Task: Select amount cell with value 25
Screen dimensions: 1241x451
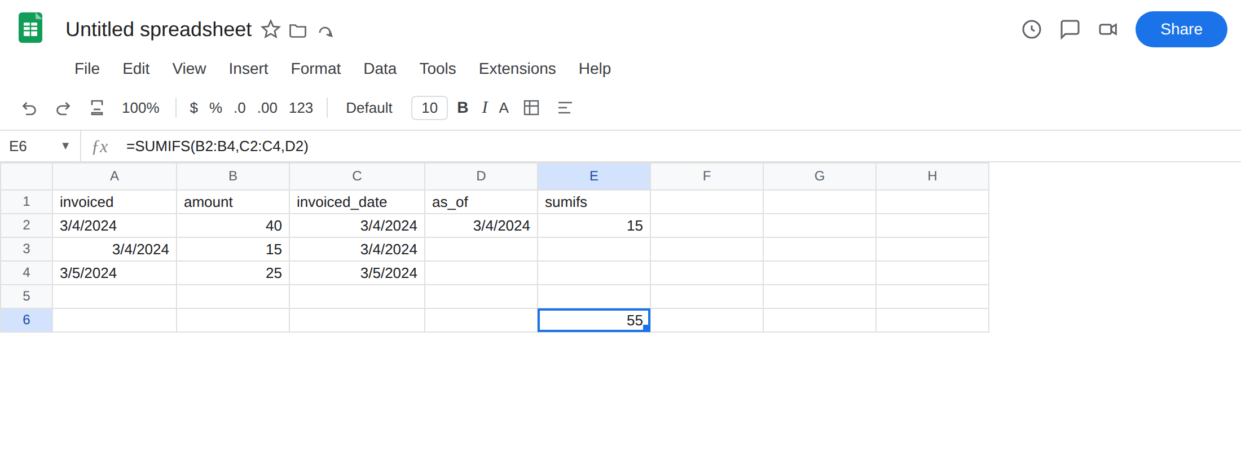Action: pyautogui.click(x=233, y=273)
